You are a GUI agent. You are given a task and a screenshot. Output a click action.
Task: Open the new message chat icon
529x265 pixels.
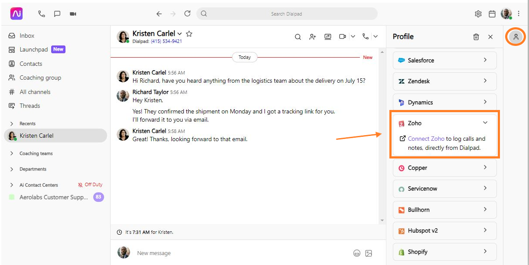point(57,14)
